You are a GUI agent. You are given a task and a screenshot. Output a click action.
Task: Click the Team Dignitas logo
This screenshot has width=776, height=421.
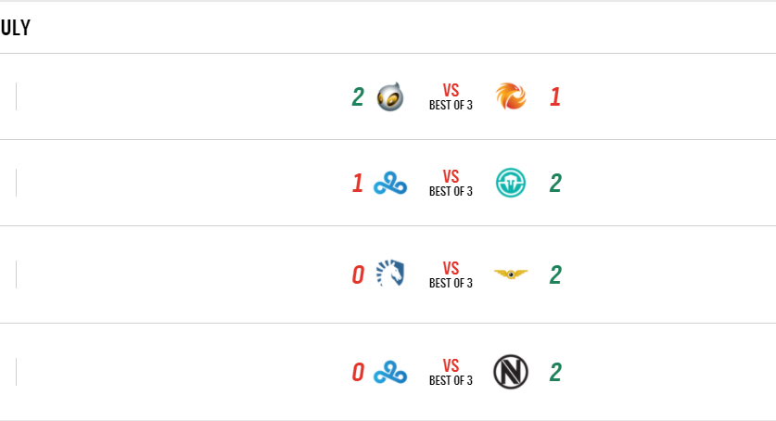390,96
